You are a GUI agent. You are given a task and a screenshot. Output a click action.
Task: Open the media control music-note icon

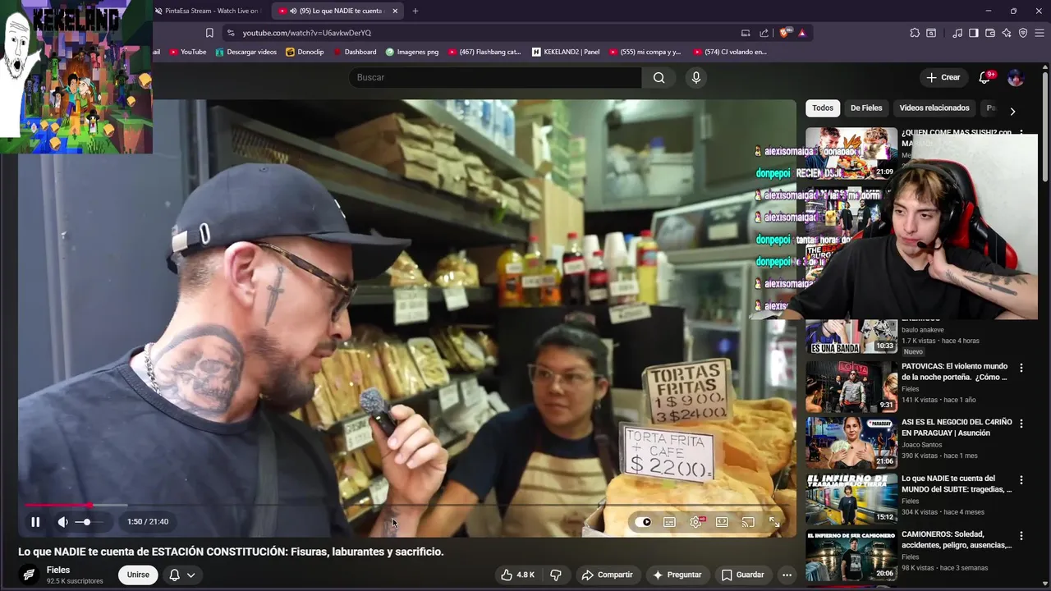tap(957, 33)
